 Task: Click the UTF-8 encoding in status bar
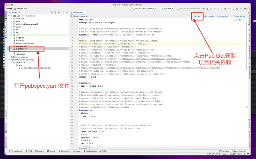pyautogui.click(x=218, y=154)
